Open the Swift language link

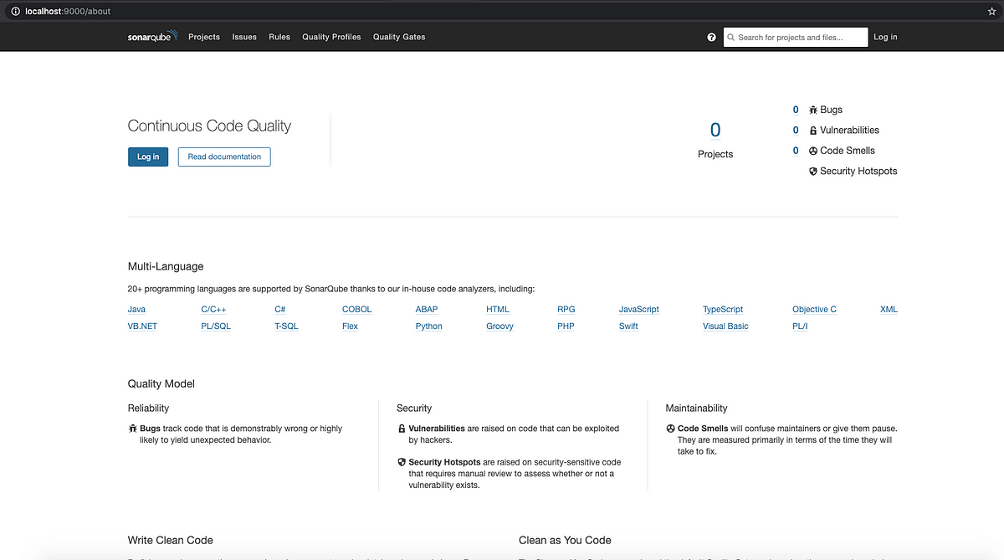coord(628,326)
